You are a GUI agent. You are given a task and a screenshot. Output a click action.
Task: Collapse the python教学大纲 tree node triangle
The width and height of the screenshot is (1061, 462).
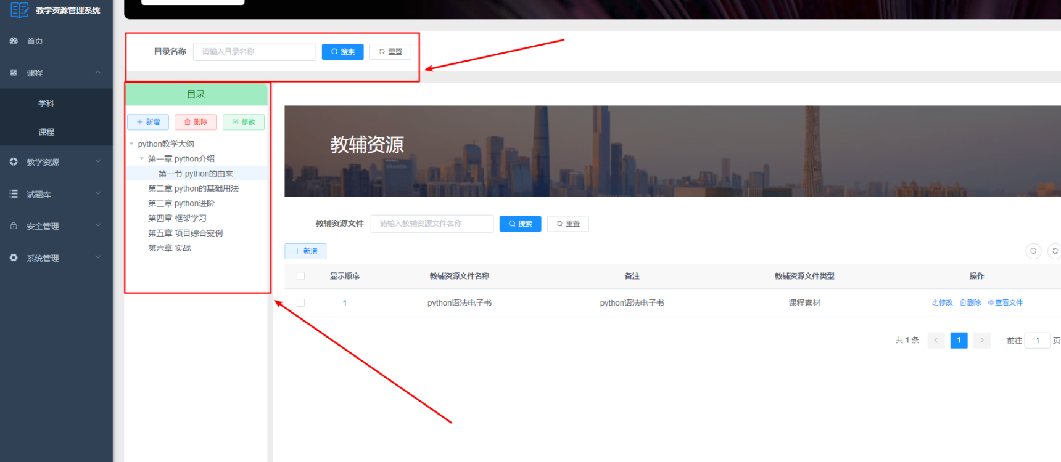(x=131, y=144)
